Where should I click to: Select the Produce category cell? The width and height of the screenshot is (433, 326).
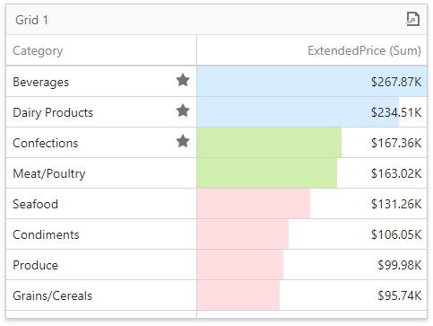(101, 265)
